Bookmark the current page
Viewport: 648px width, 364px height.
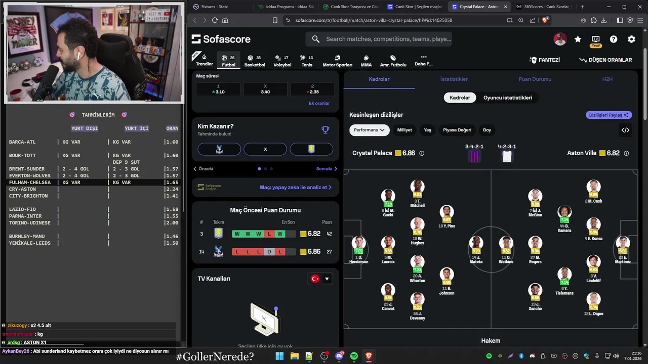tap(275, 20)
